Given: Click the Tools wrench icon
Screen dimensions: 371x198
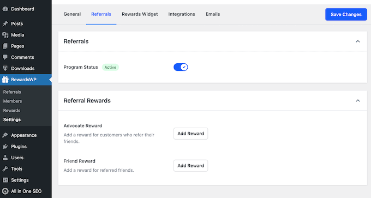Looking at the screenshot, I should [5, 169].
